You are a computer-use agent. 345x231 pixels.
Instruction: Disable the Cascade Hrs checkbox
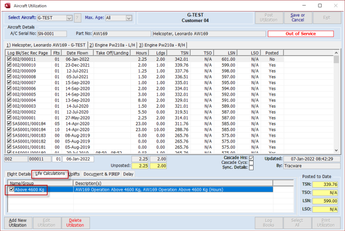tap(251, 158)
